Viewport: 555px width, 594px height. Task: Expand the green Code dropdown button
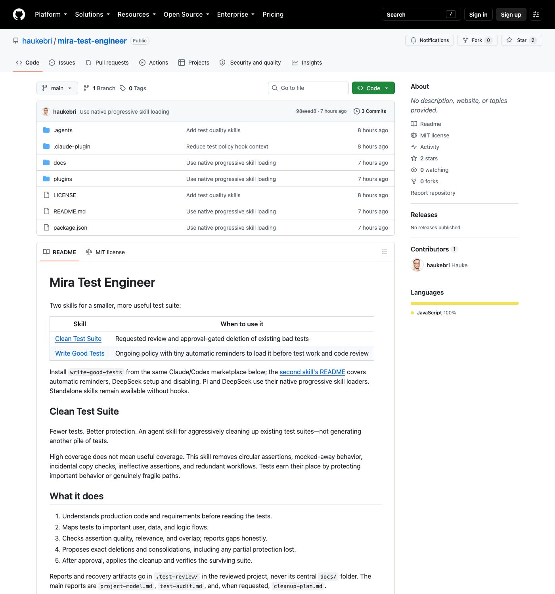click(x=373, y=88)
